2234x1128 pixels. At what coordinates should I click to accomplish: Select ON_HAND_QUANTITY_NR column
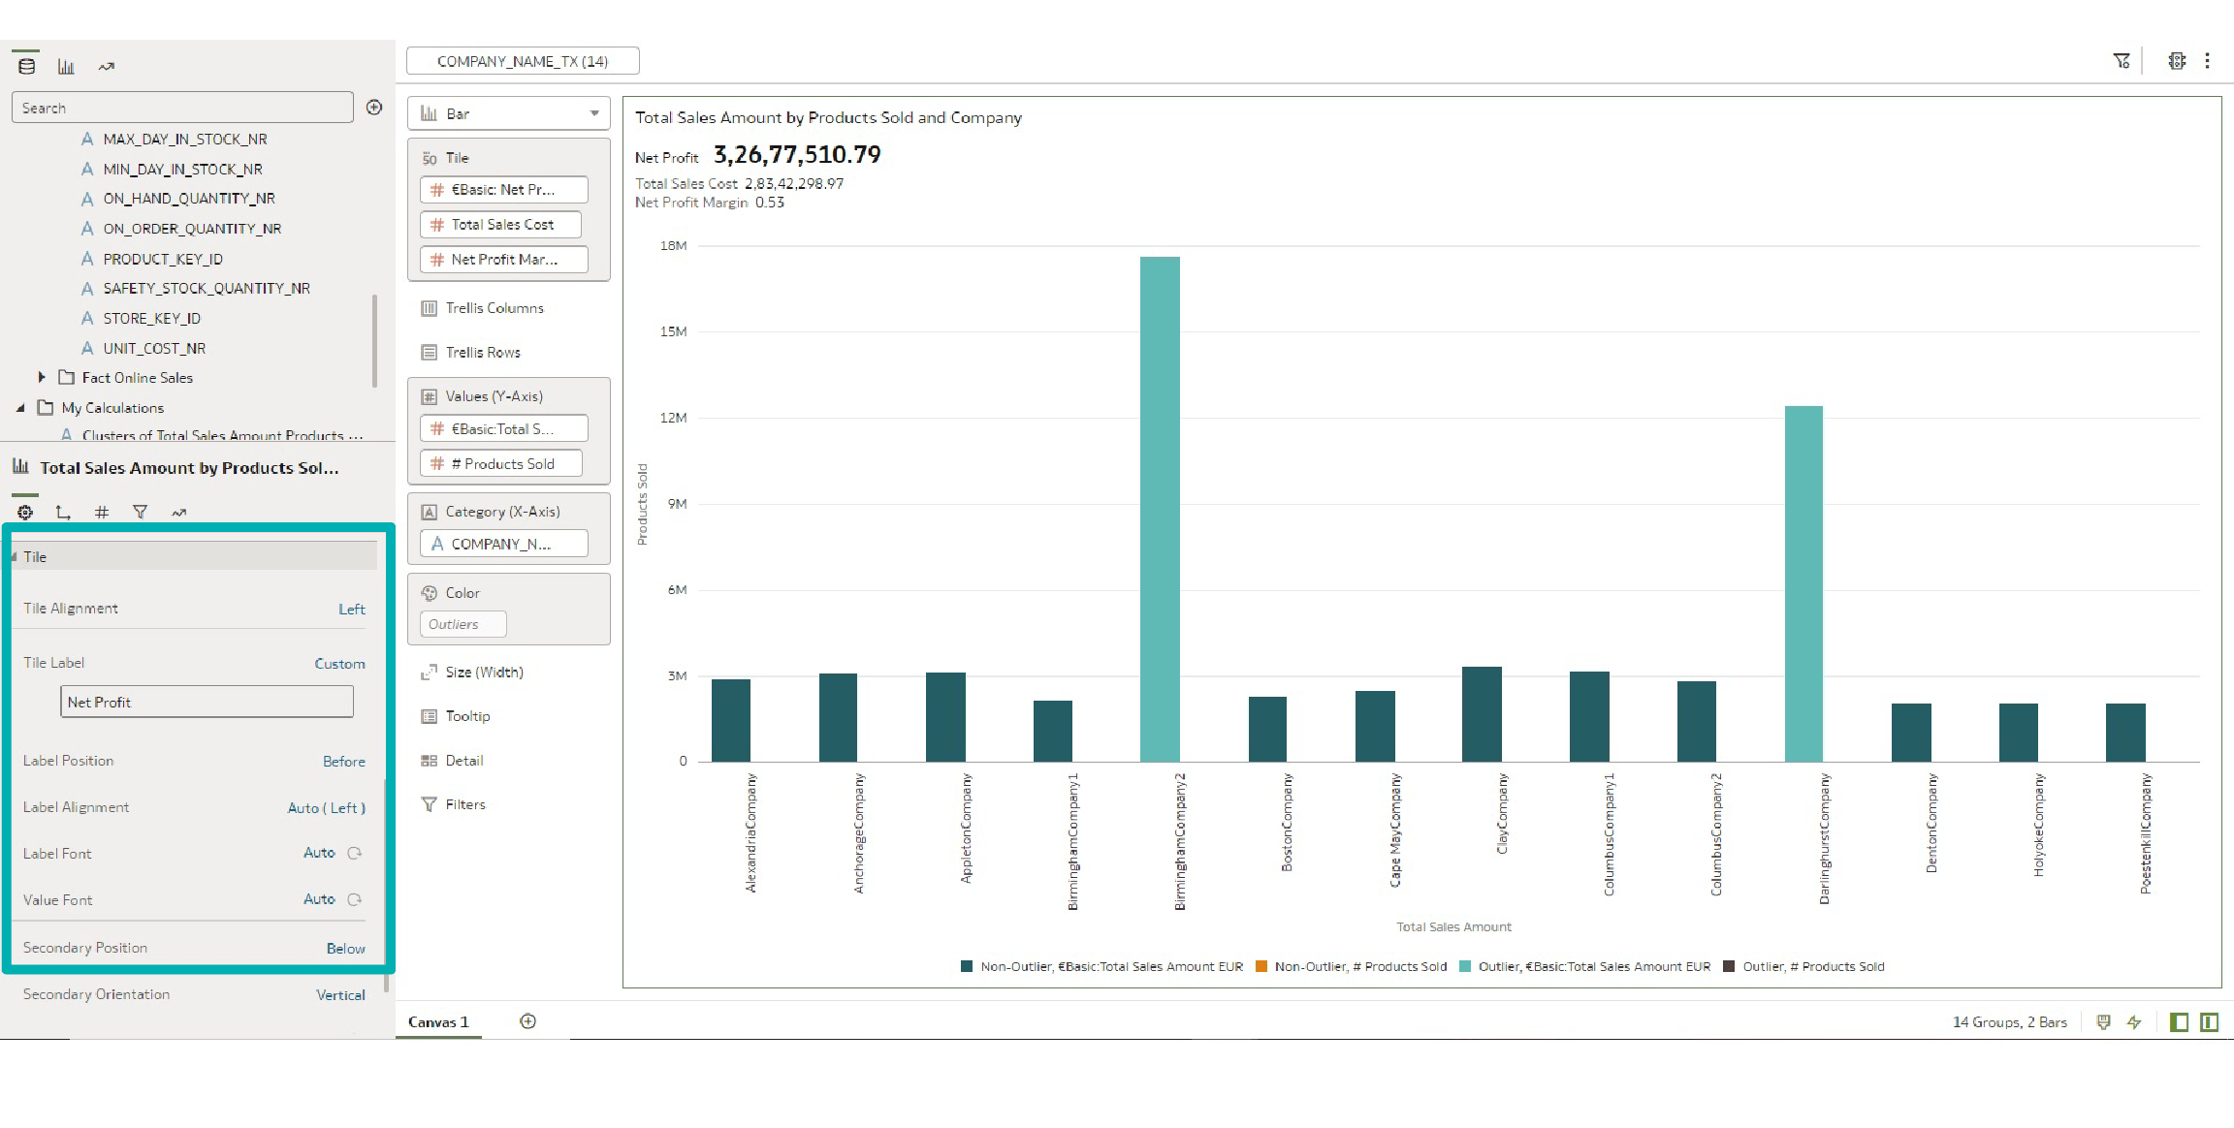[x=188, y=198]
